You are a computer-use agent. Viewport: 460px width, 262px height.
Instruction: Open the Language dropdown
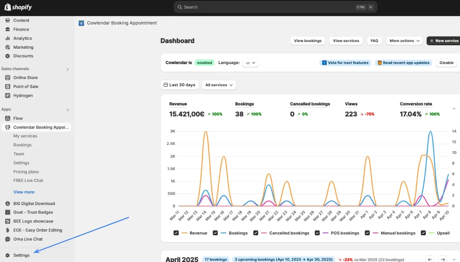click(x=250, y=63)
